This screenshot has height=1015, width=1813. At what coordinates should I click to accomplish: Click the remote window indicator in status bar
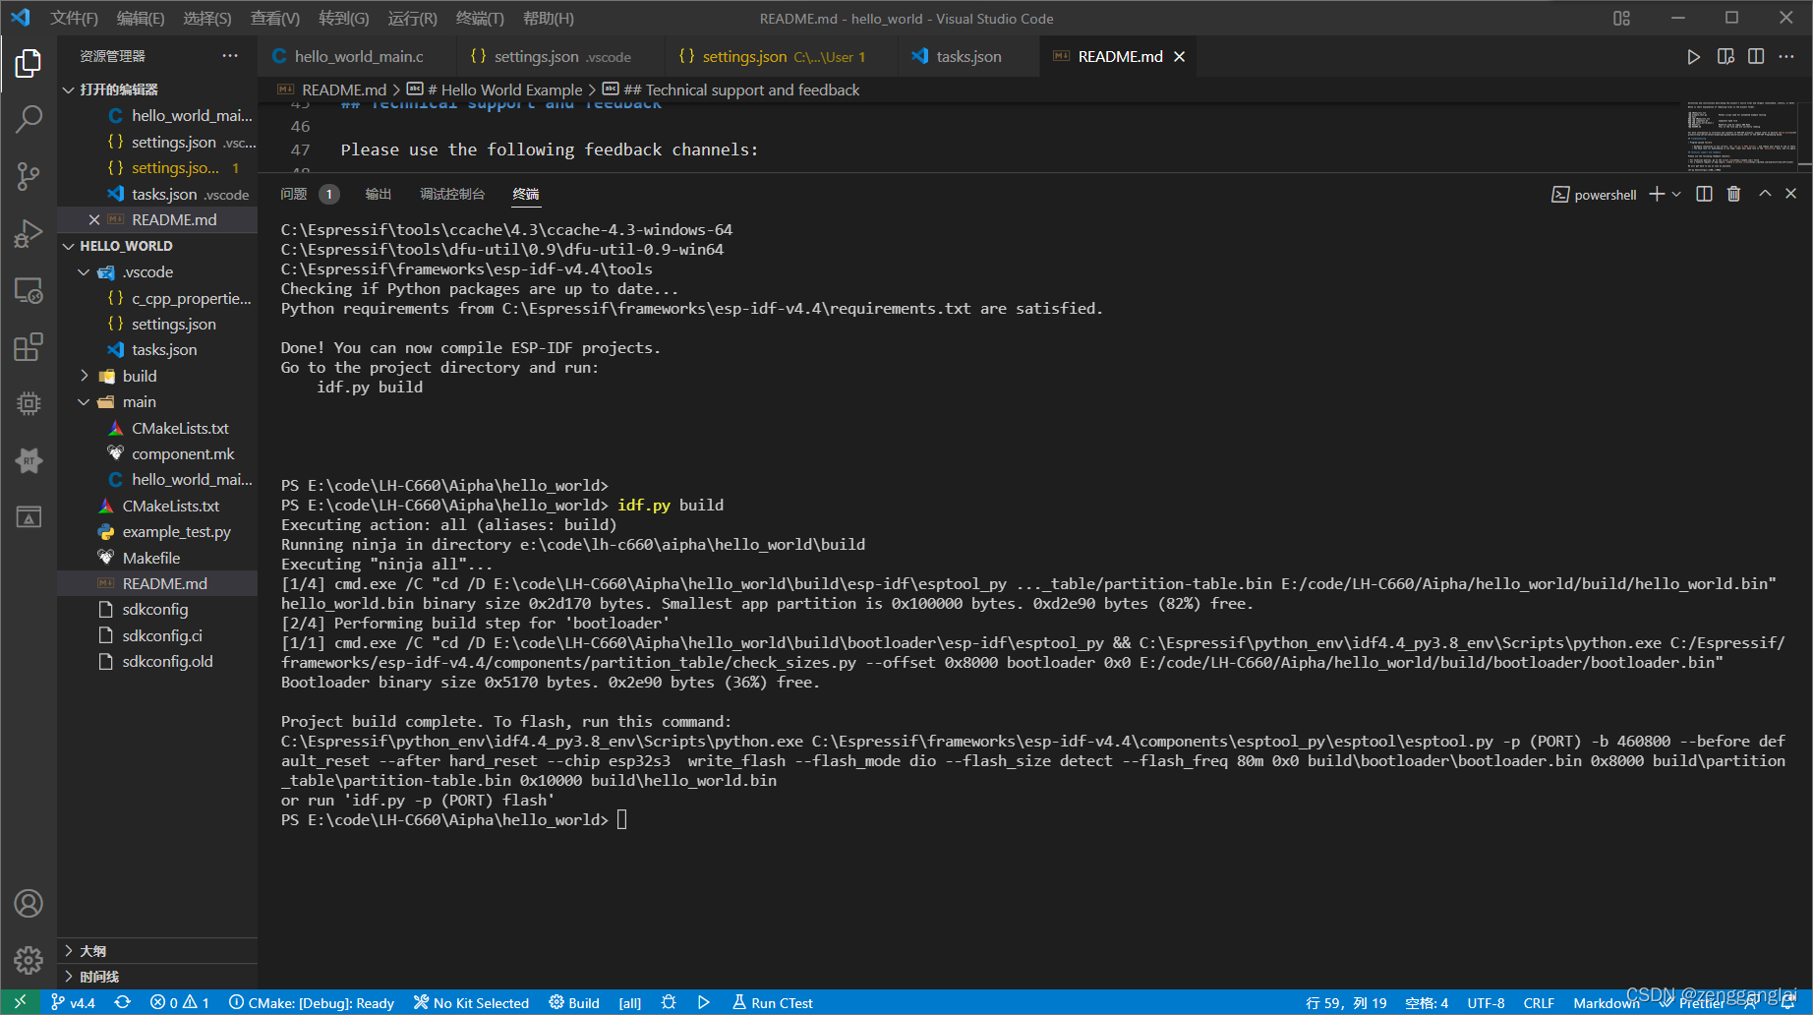coord(20,1002)
